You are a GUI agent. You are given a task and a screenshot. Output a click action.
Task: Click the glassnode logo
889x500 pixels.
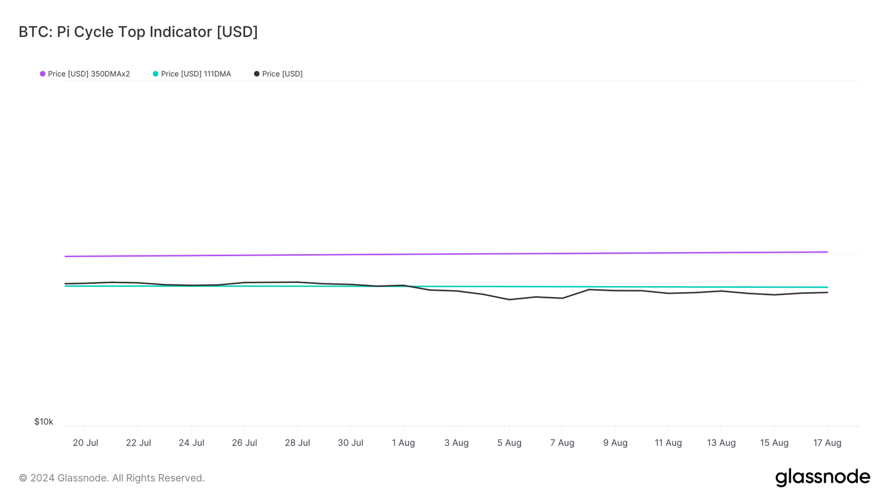pos(823,477)
